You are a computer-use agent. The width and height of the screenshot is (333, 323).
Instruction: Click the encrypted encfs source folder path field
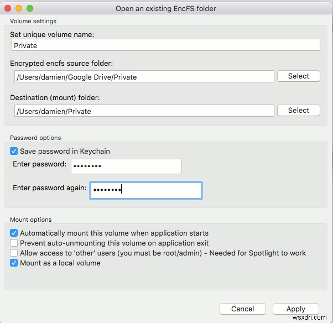(144, 76)
